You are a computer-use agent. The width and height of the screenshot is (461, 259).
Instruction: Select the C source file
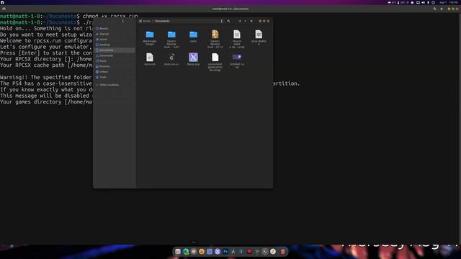pos(171,59)
